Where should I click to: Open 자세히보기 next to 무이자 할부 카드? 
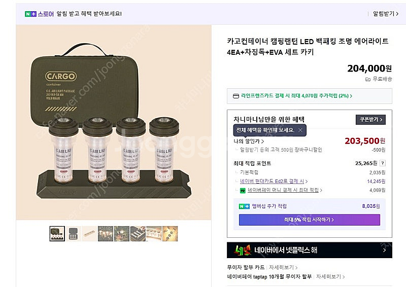(x=283, y=267)
